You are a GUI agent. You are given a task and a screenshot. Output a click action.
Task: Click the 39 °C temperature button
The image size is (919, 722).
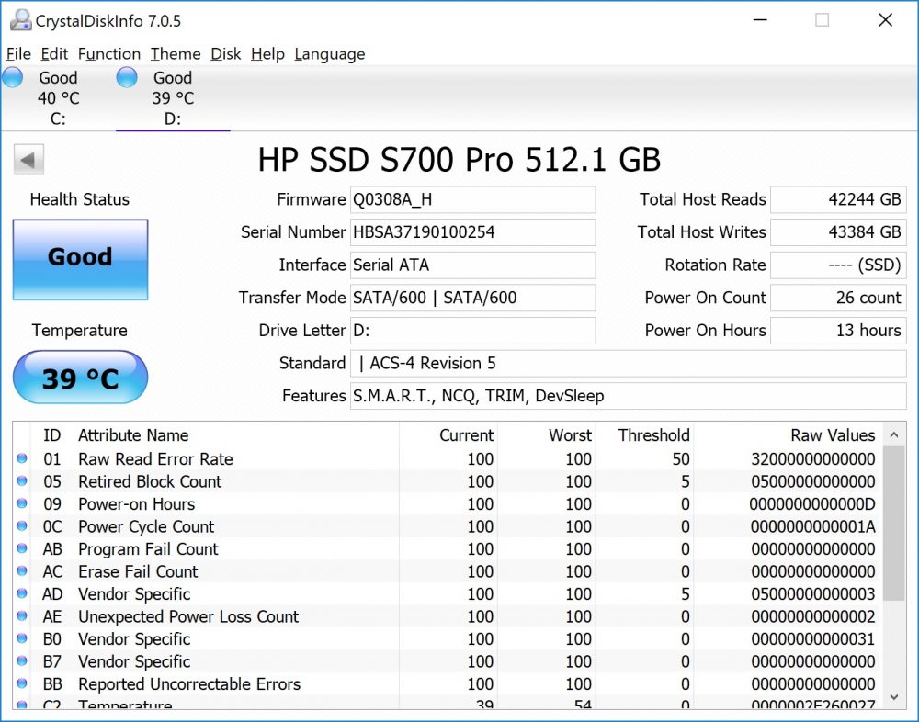[x=80, y=378]
